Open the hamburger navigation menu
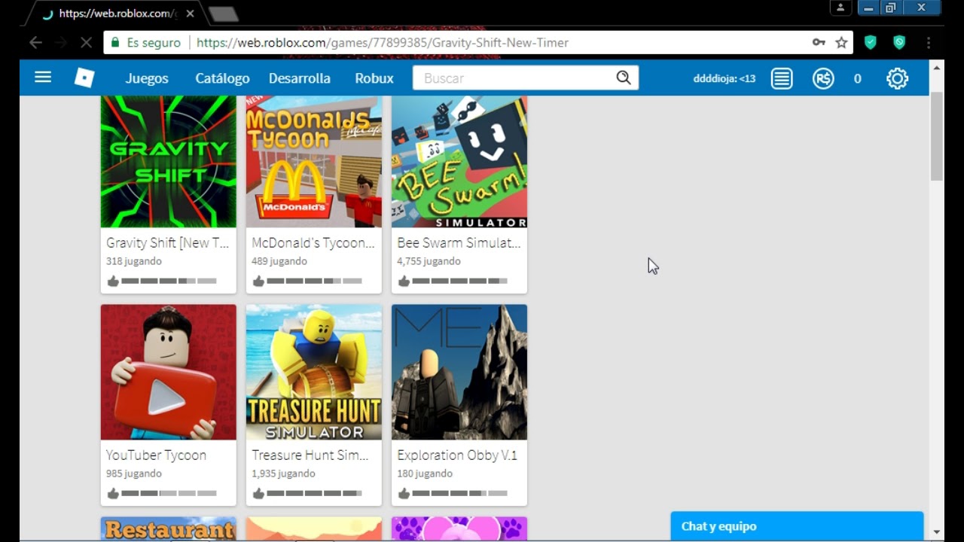Image resolution: width=964 pixels, height=542 pixels. coord(43,78)
